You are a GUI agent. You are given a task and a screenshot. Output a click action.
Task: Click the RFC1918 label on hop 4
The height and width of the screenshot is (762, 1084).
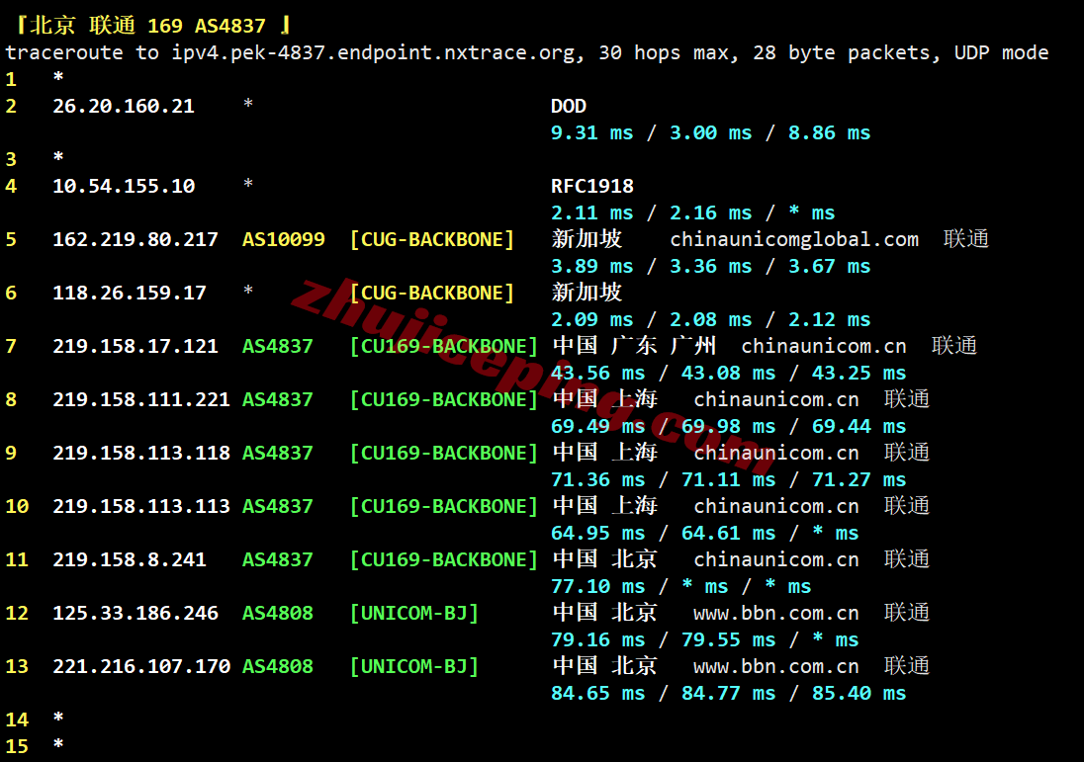tap(591, 186)
